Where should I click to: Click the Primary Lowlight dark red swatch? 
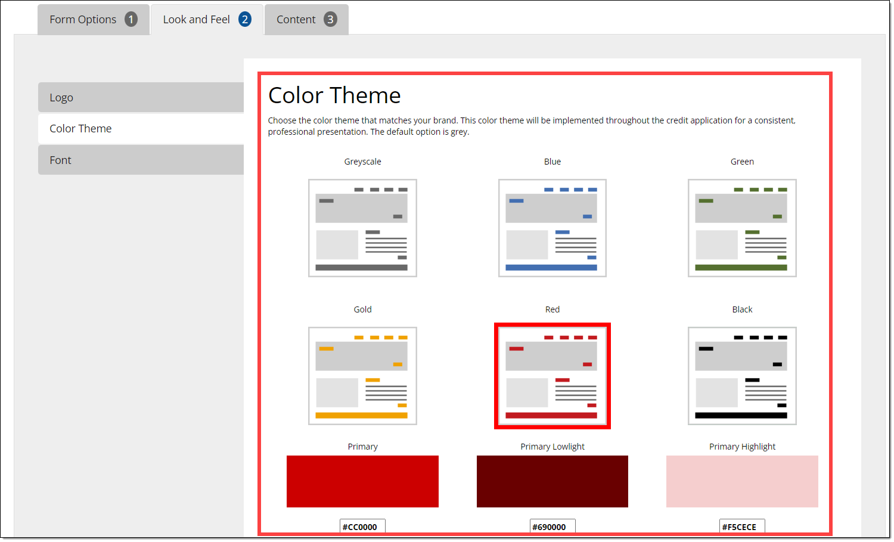pos(552,481)
